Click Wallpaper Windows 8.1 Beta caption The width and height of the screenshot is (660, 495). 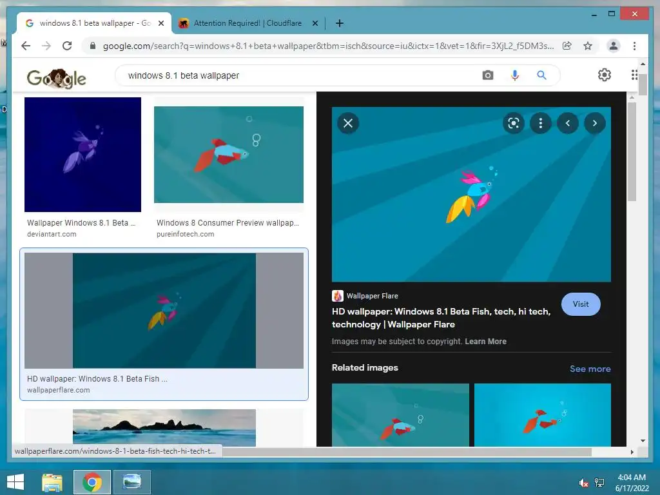click(81, 222)
